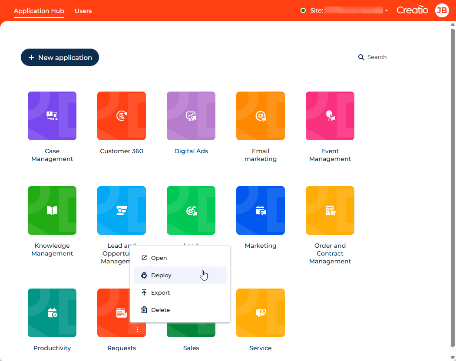Click the scrollbar down arrow
This screenshot has width=456, height=361.
pyautogui.click(x=453, y=358)
